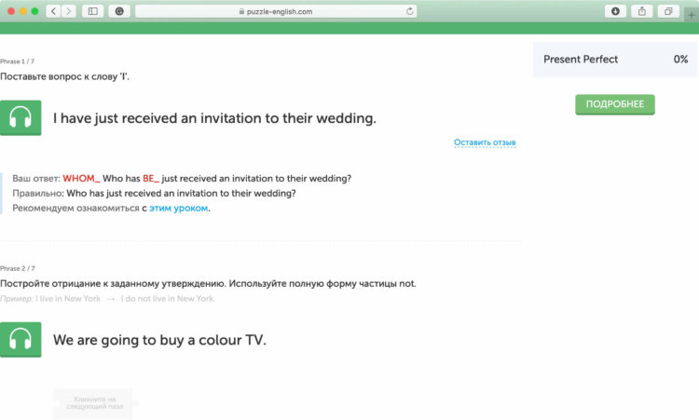Open the share sheet icon
Screen dimensions: 699x420
click(x=642, y=11)
